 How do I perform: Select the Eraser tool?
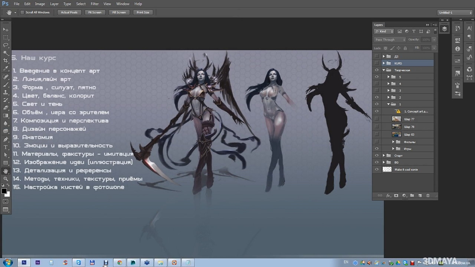click(6, 108)
